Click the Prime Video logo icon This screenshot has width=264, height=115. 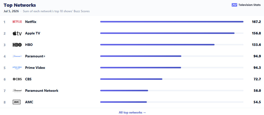[x=17, y=68]
